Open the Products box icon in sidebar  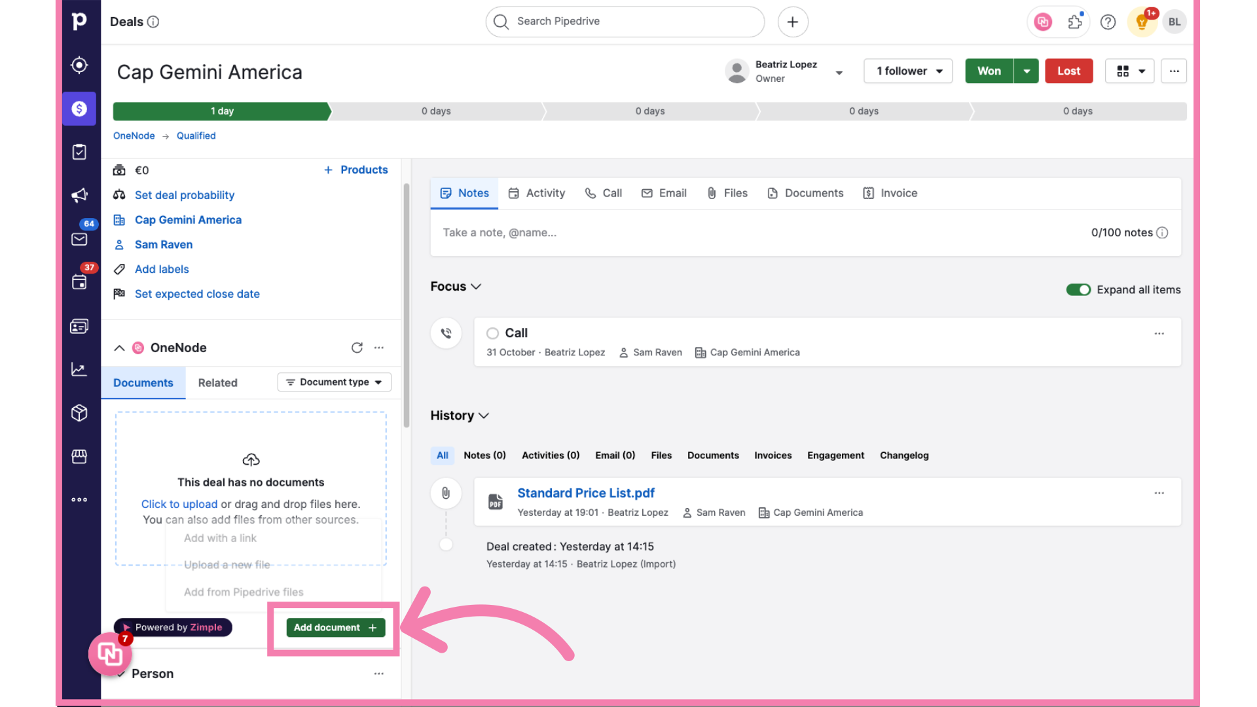point(79,413)
